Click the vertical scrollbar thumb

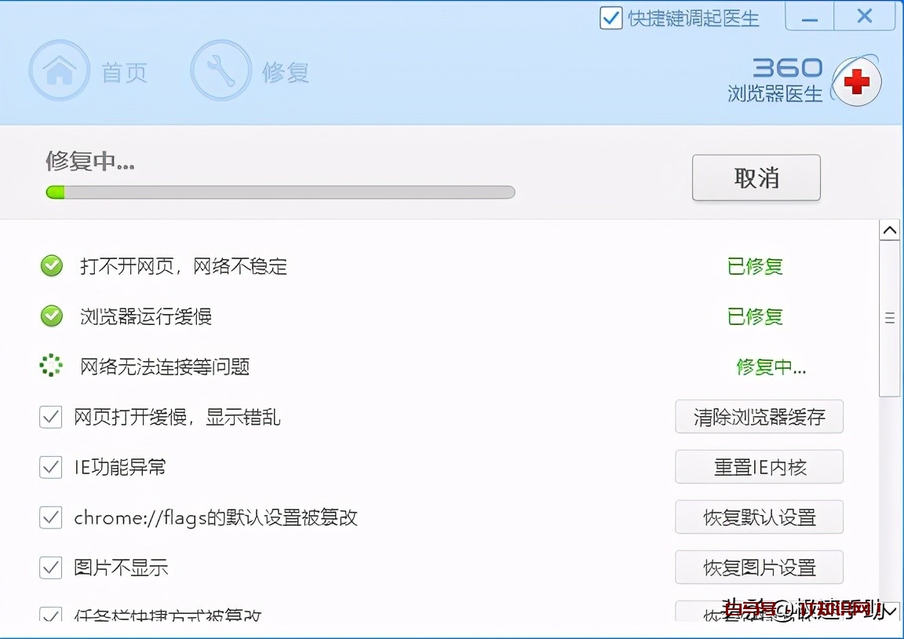[x=890, y=317]
